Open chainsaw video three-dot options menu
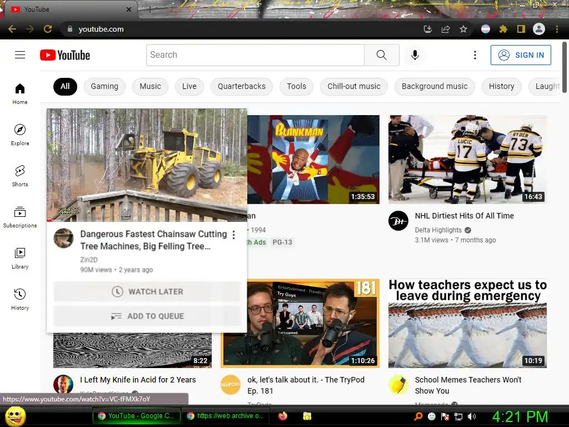 [x=234, y=235]
